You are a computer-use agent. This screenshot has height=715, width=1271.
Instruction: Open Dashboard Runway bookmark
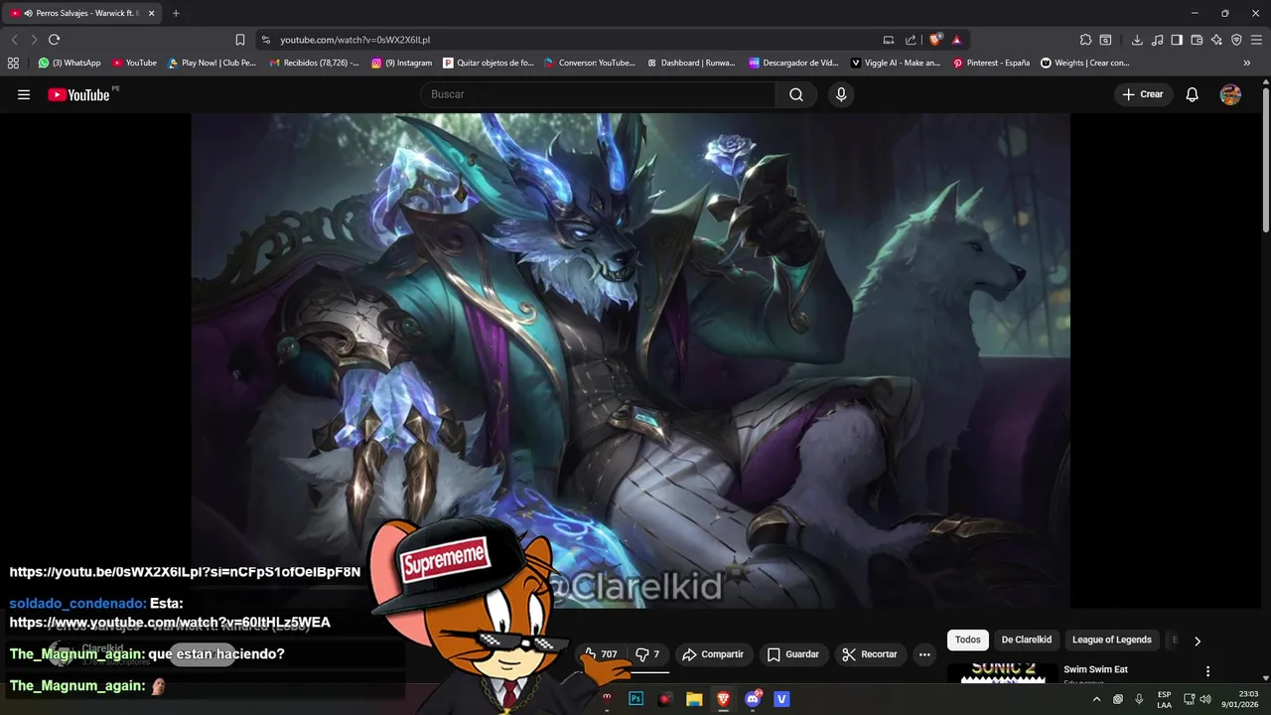click(691, 63)
